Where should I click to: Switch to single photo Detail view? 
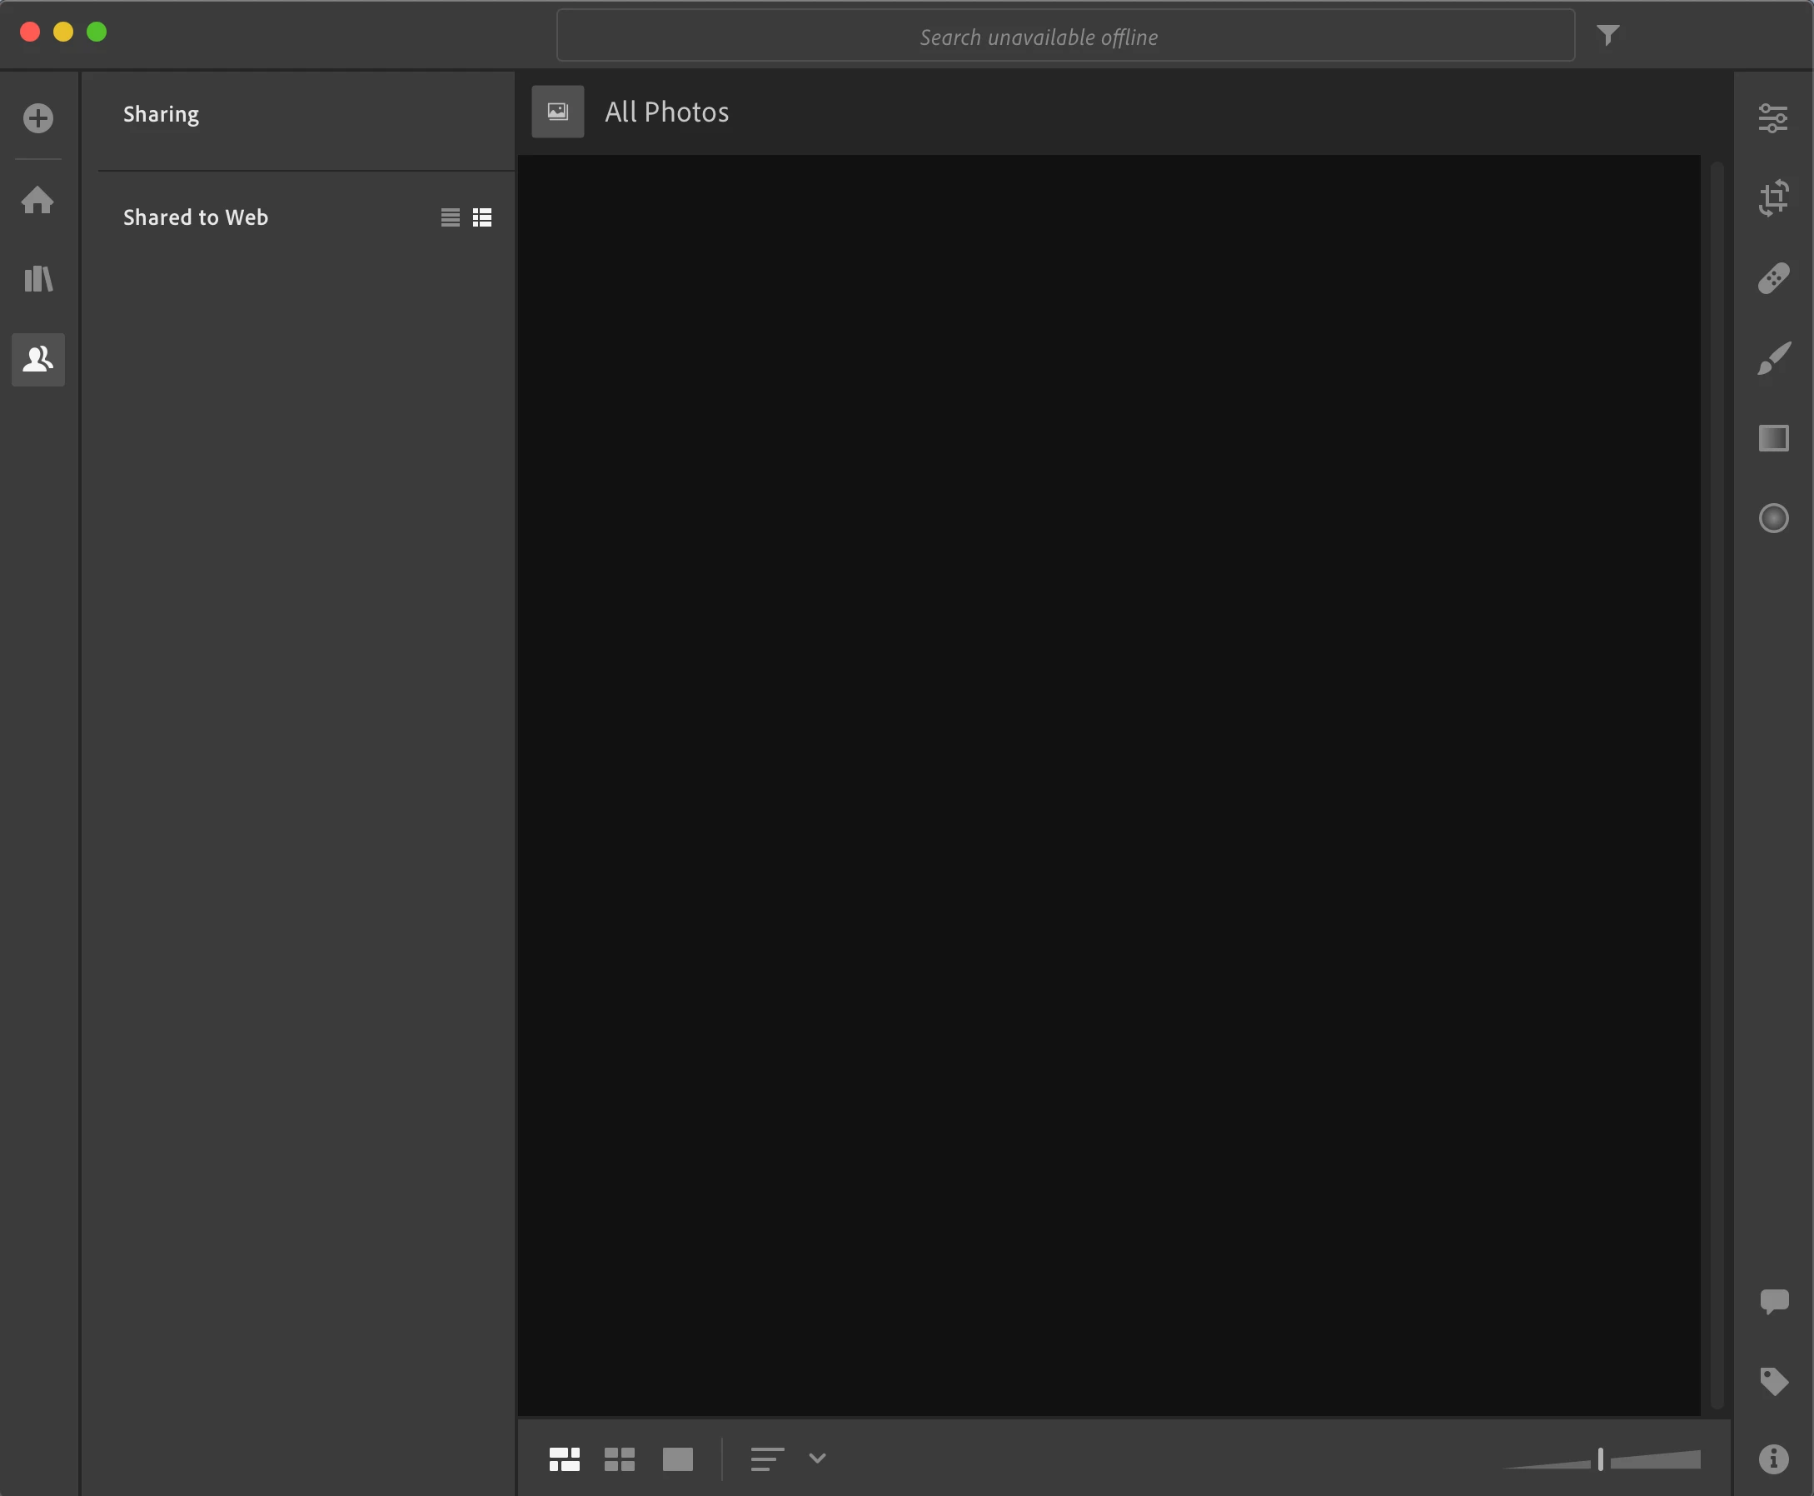point(677,1459)
